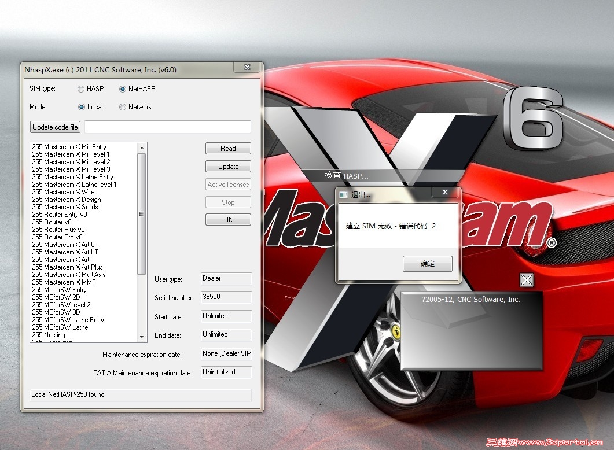Select '255 Mastercam X Design' row
Image resolution: width=614 pixels, height=450 pixels.
tap(84, 200)
